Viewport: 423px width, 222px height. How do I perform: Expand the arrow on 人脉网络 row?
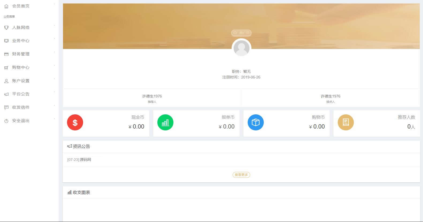[x=54, y=25]
